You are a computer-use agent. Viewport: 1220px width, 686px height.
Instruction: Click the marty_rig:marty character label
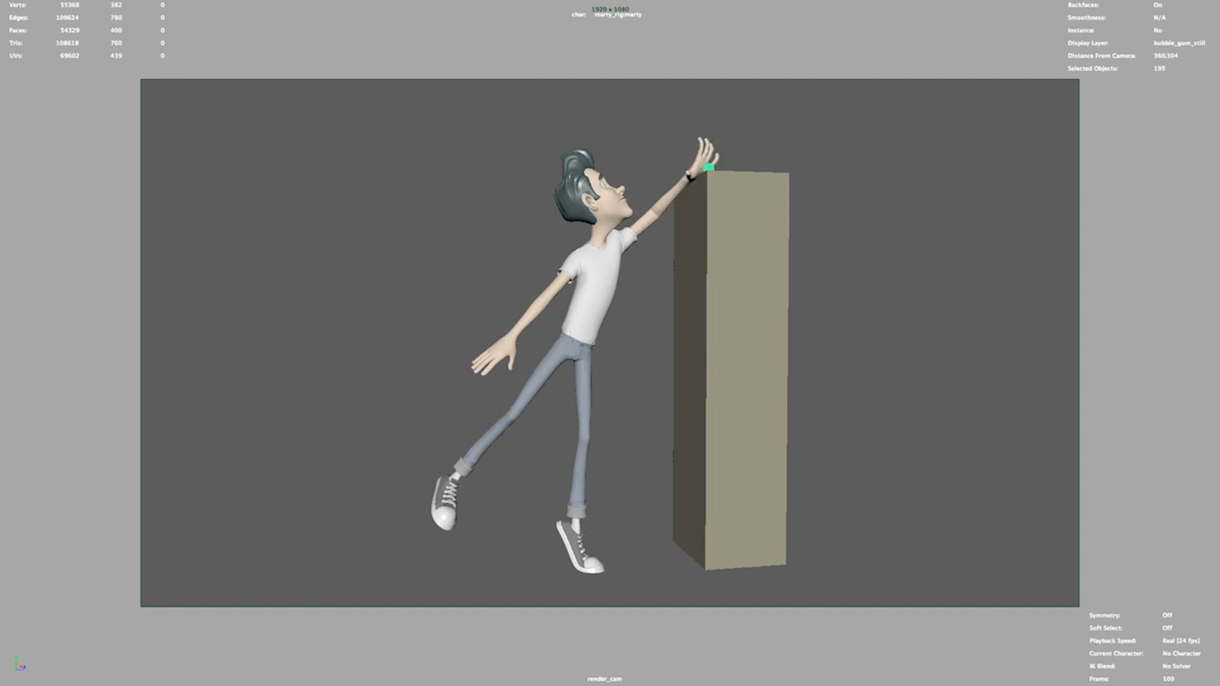pos(618,15)
